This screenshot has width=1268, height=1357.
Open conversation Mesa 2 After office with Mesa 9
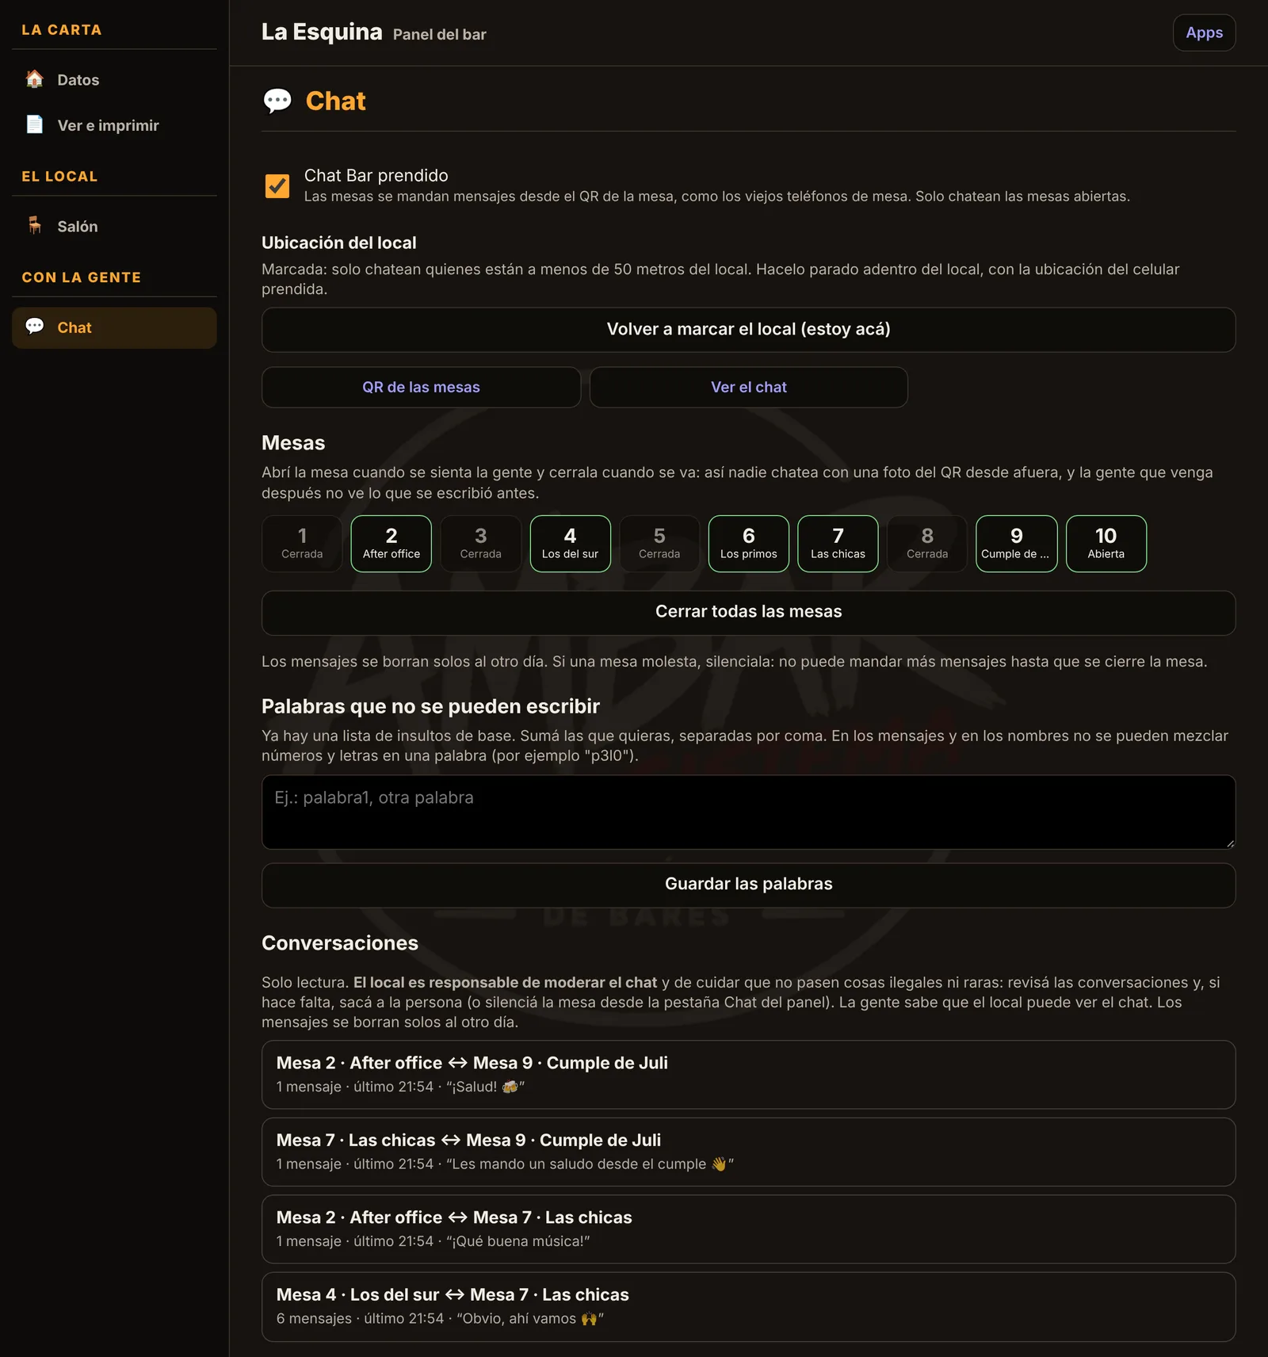point(748,1074)
